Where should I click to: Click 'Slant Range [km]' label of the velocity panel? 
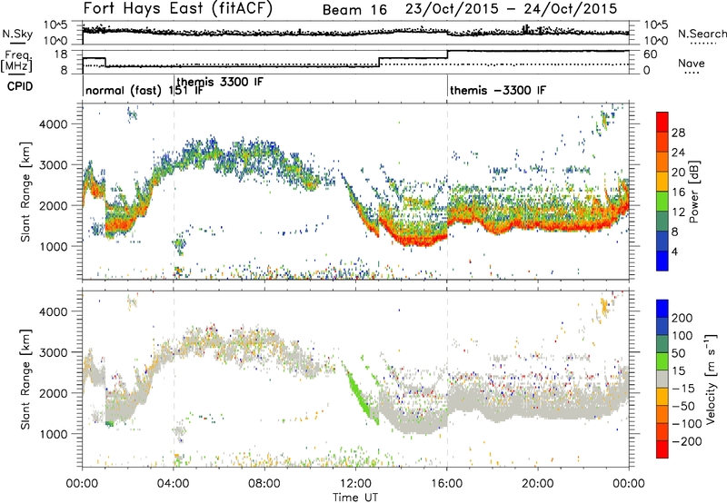click(x=25, y=379)
